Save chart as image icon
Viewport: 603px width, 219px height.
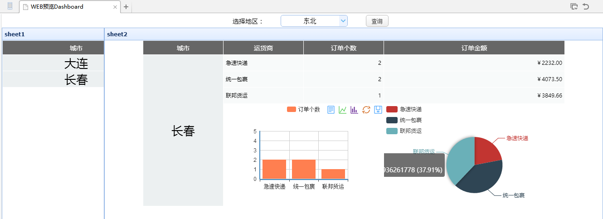click(x=378, y=110)
